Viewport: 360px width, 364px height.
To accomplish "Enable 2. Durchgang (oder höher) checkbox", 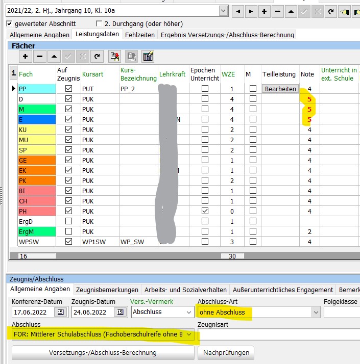I will [99, 23].
